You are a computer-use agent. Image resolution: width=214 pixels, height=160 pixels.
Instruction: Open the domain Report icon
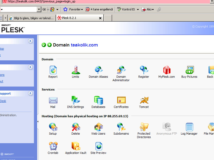click(53, 70)
